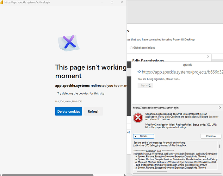Viewport: 223px width, 176px height.
Task: Click the Delete cookies button
Action: tap(69, 111)
